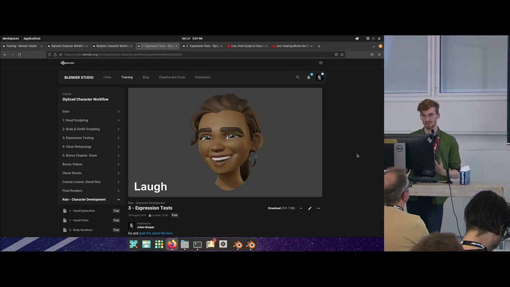Switch to the Training - Blender Studio tab
This screenshot has height=287, width=510.
[22, 46]
